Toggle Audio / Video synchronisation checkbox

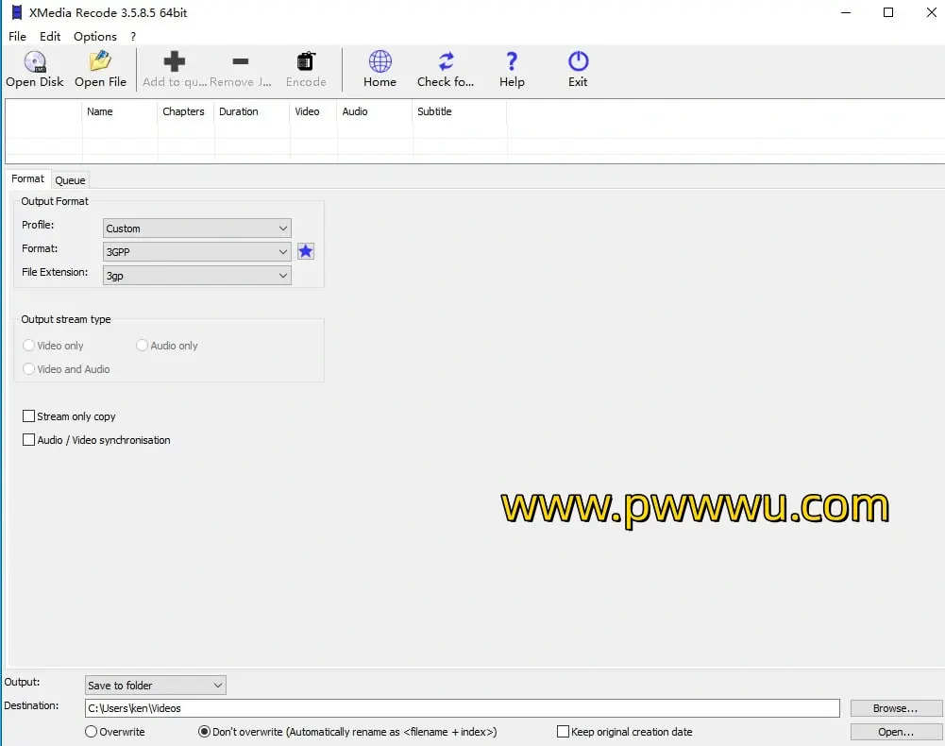click(29, 440)
